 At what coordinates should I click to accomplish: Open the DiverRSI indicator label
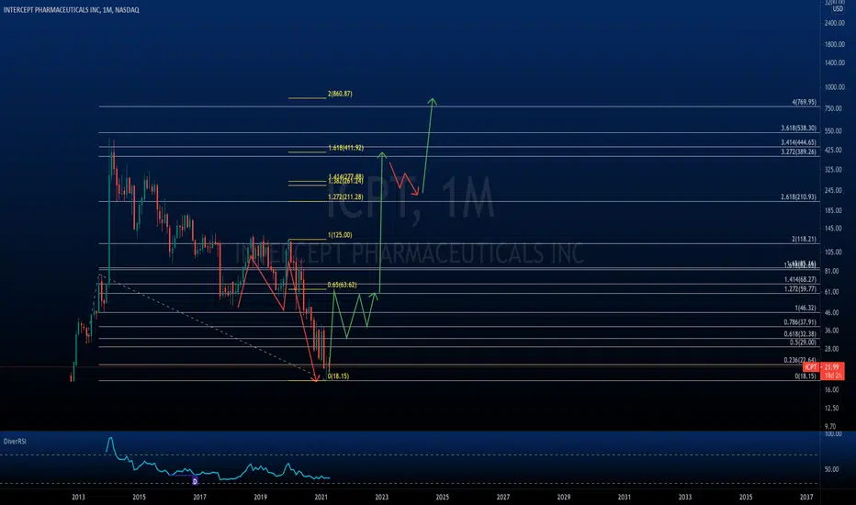click(15, 441)
